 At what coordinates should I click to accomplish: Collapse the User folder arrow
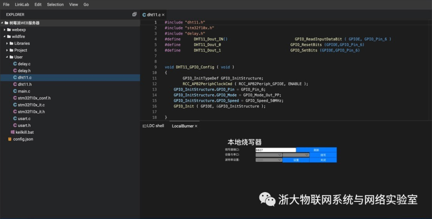tap(7, 57)
